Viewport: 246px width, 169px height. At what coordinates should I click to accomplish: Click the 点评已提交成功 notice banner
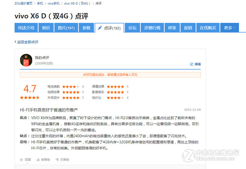pyautogui.click(x=110, y=75)
